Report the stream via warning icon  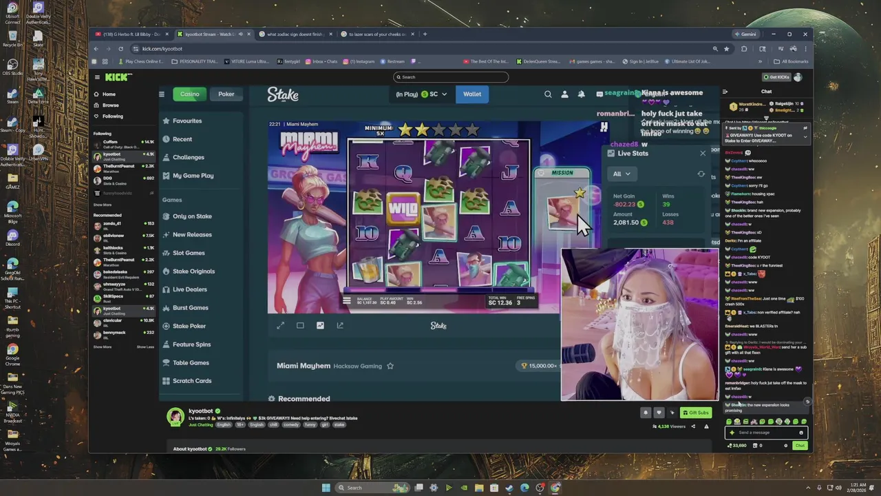pyautogui.click(x=706, y=426)
